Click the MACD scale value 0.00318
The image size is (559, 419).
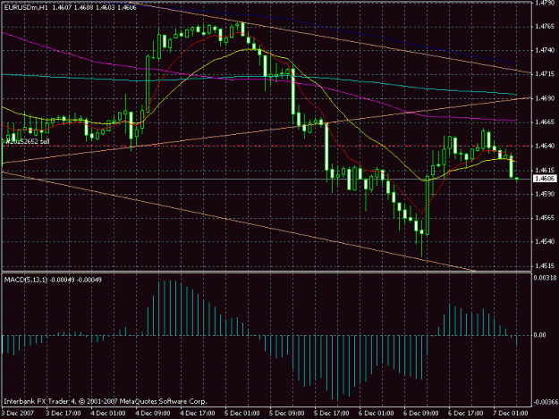tap(545, 277)
